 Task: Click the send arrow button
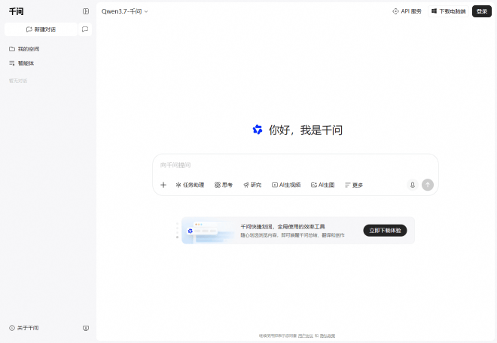pos(428,185)
